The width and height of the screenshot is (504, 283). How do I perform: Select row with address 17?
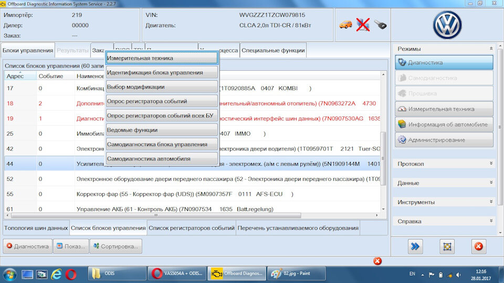pos(192,88)
